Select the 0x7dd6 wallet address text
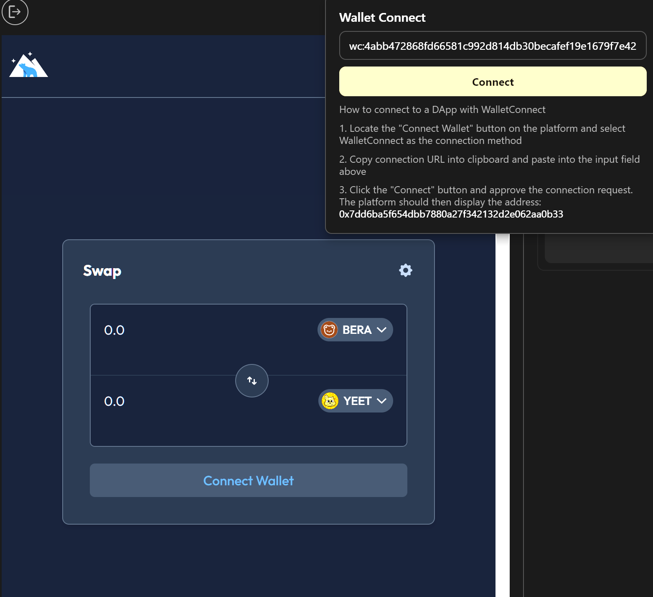This screenshot has width=653, height=597. [x=451, y=214]
